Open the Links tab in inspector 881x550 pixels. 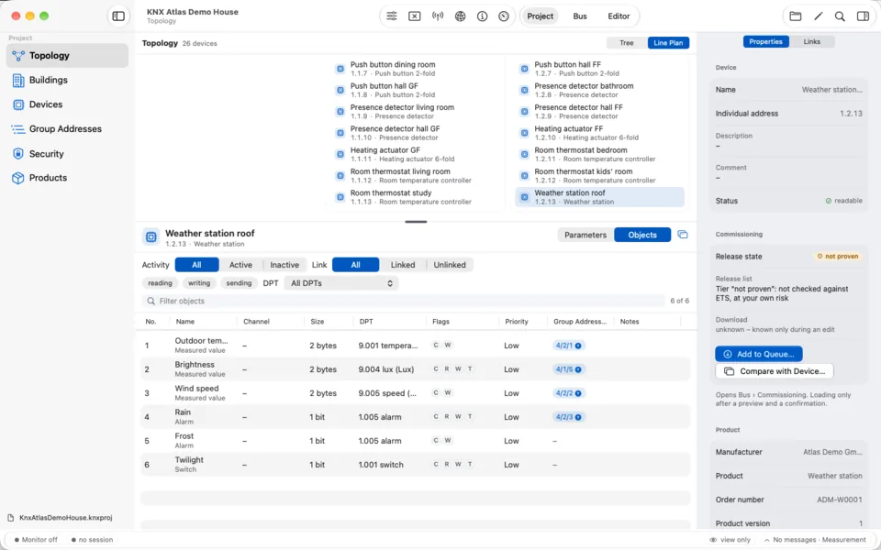click(x=812, y=41)
